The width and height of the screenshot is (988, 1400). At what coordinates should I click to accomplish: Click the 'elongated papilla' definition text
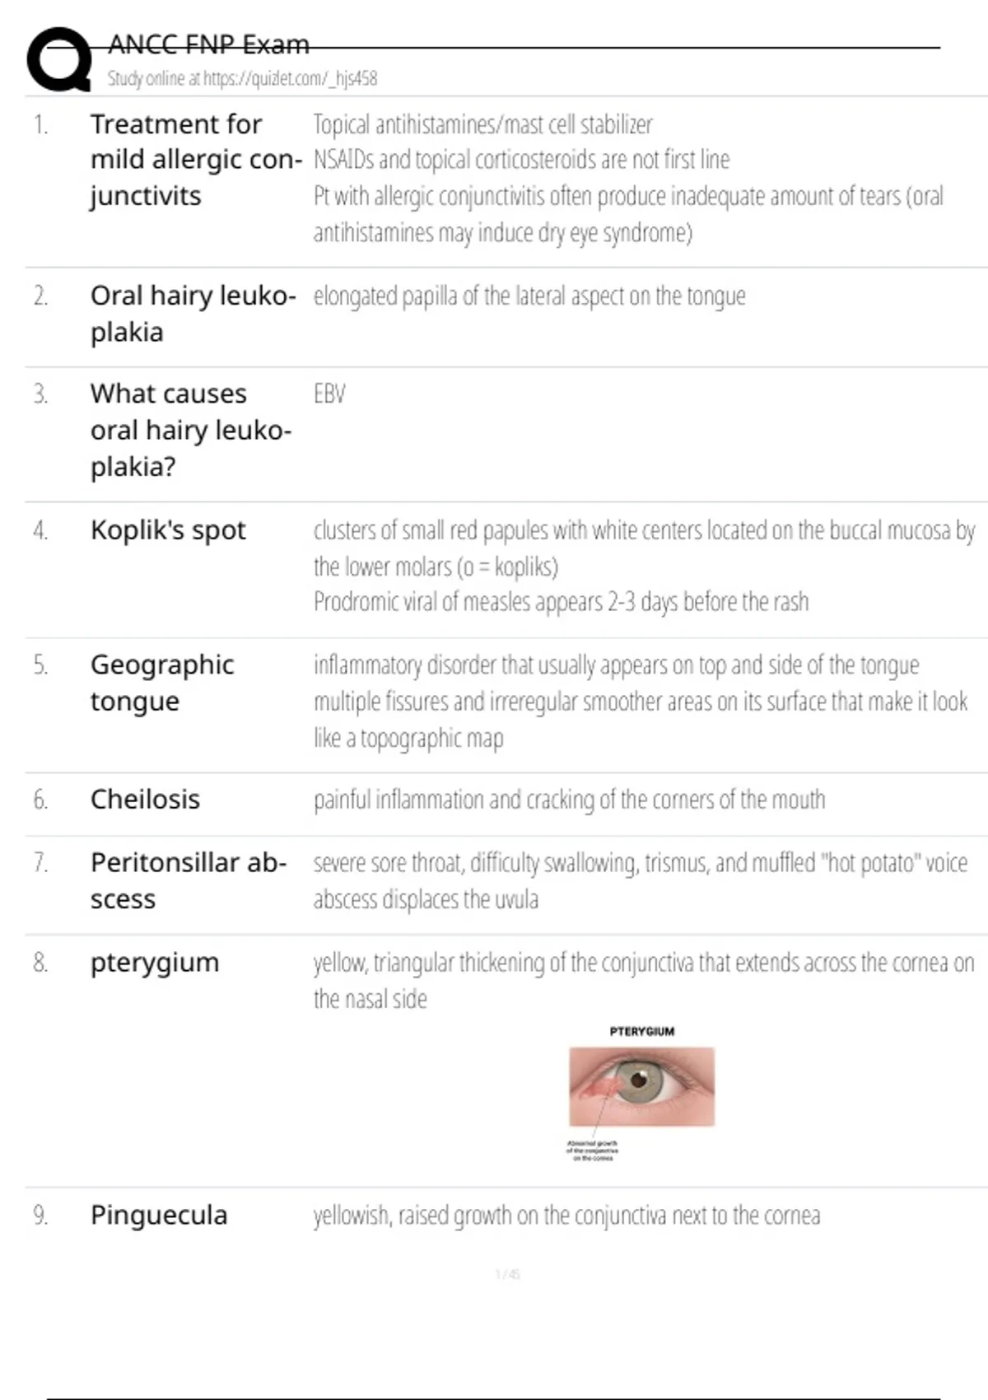pyautogui.click(x=529, y=296)
